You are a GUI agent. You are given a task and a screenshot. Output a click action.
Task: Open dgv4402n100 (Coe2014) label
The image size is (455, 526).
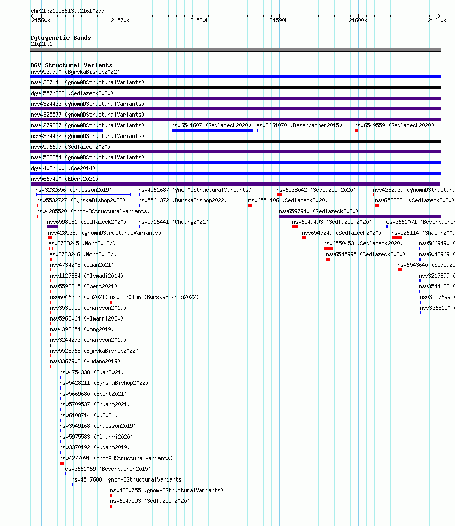pos(63,168)
